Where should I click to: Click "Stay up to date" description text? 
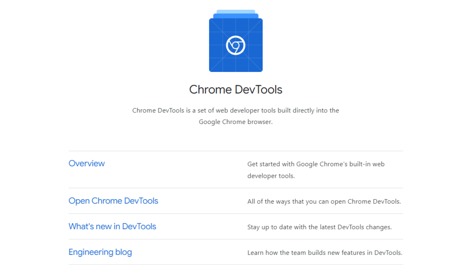319,227
